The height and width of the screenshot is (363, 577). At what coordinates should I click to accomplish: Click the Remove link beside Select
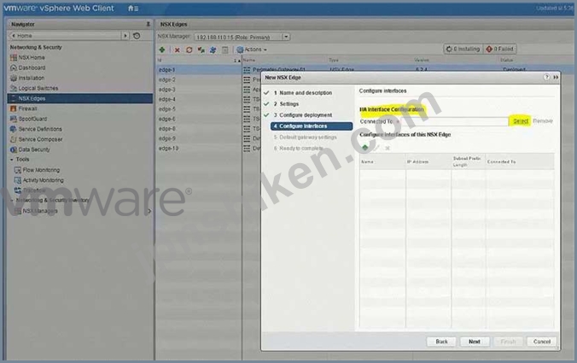(543, 120)
